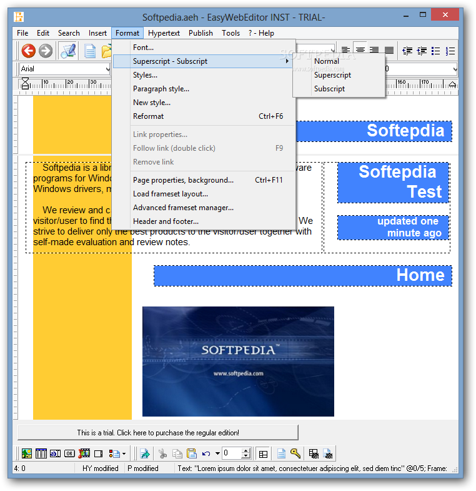Screen dimensions: 476x491
Task: Toggle the edit/preview mode icon
Action: point(68,51)
